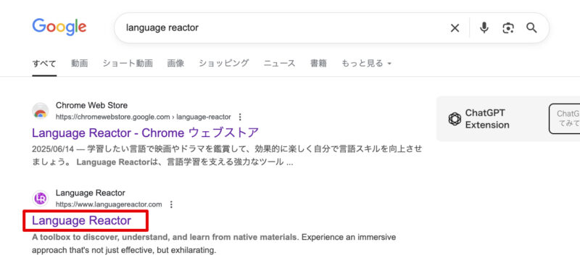Open the ショッピング tab
The height and width of the screenshot is (276, 580).
(224, 64)
